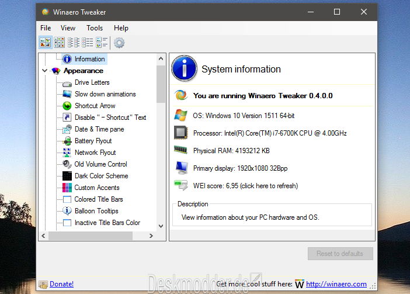Image resolution: width=410 pixels, height=294 pixels.
Task: Click the Old Volume Control speaker icon
Action: (x=67, y=164)
